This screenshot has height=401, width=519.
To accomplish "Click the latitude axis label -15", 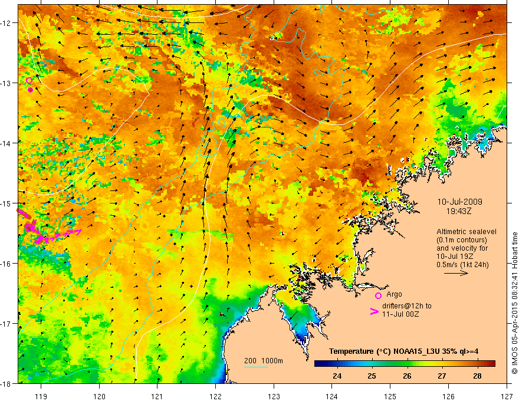I will [x=6, y=203].
